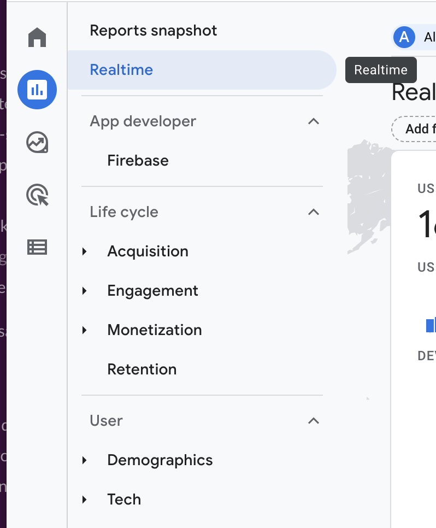Open the Advertising cursor-target icon

click(37, 195)
